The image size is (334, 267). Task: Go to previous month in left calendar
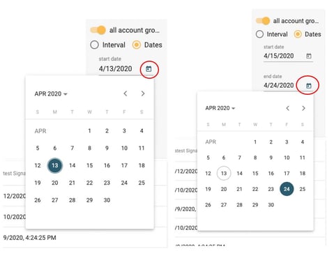point(126,93)
